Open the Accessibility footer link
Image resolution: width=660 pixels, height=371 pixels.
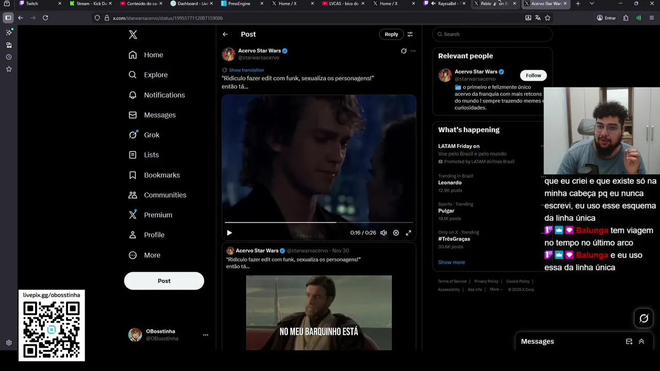click(x=449, y=290)
